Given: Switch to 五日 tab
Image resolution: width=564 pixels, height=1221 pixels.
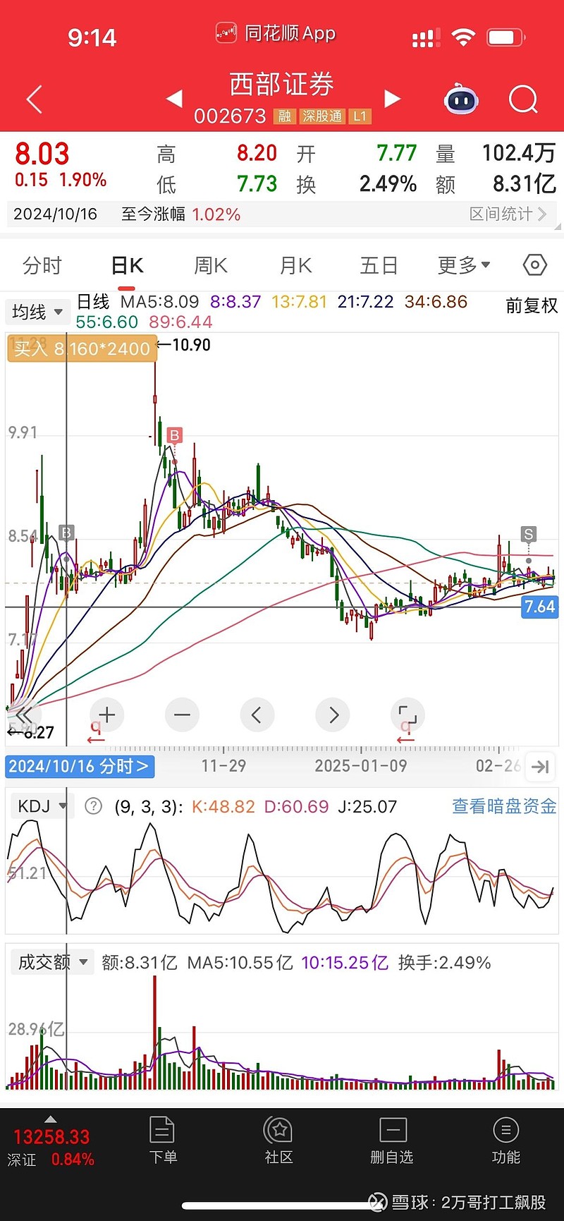Looking at the screenshot, I should pyautogui.click(x=379, y=265).
